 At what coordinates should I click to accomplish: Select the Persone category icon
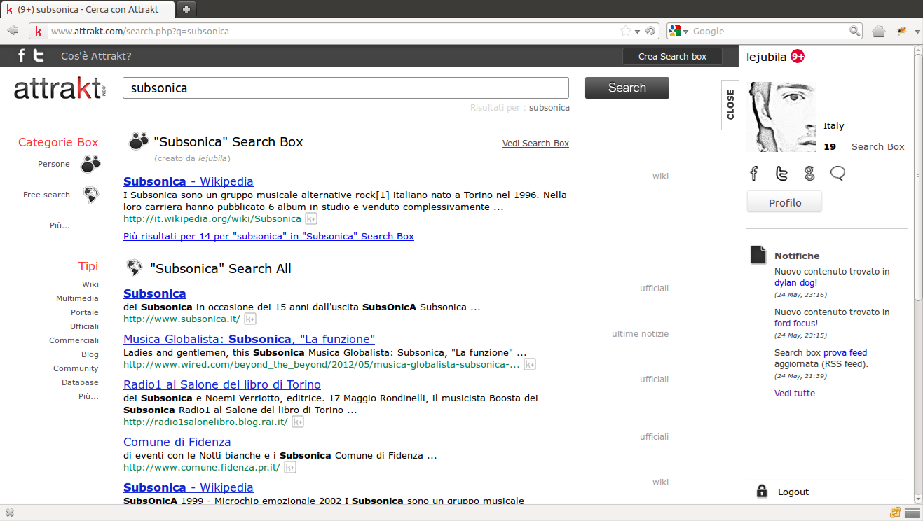[90, 164]
